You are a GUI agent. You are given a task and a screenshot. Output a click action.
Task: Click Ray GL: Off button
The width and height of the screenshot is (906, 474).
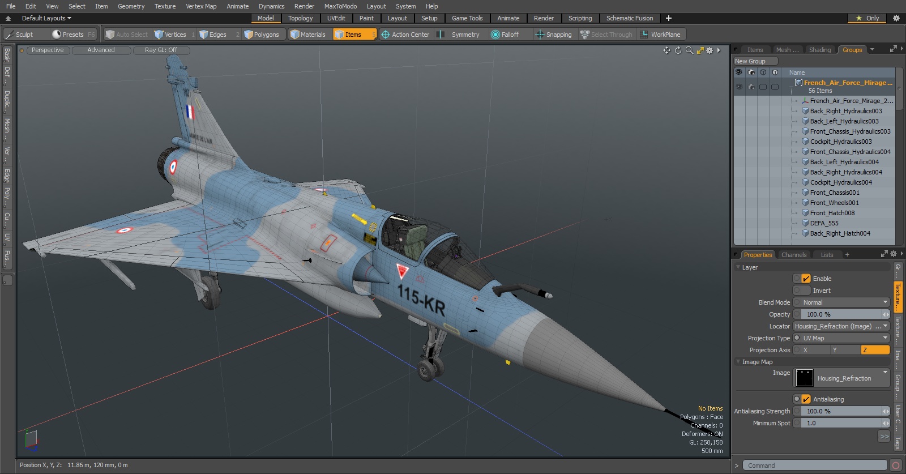(x=161, y=50)
